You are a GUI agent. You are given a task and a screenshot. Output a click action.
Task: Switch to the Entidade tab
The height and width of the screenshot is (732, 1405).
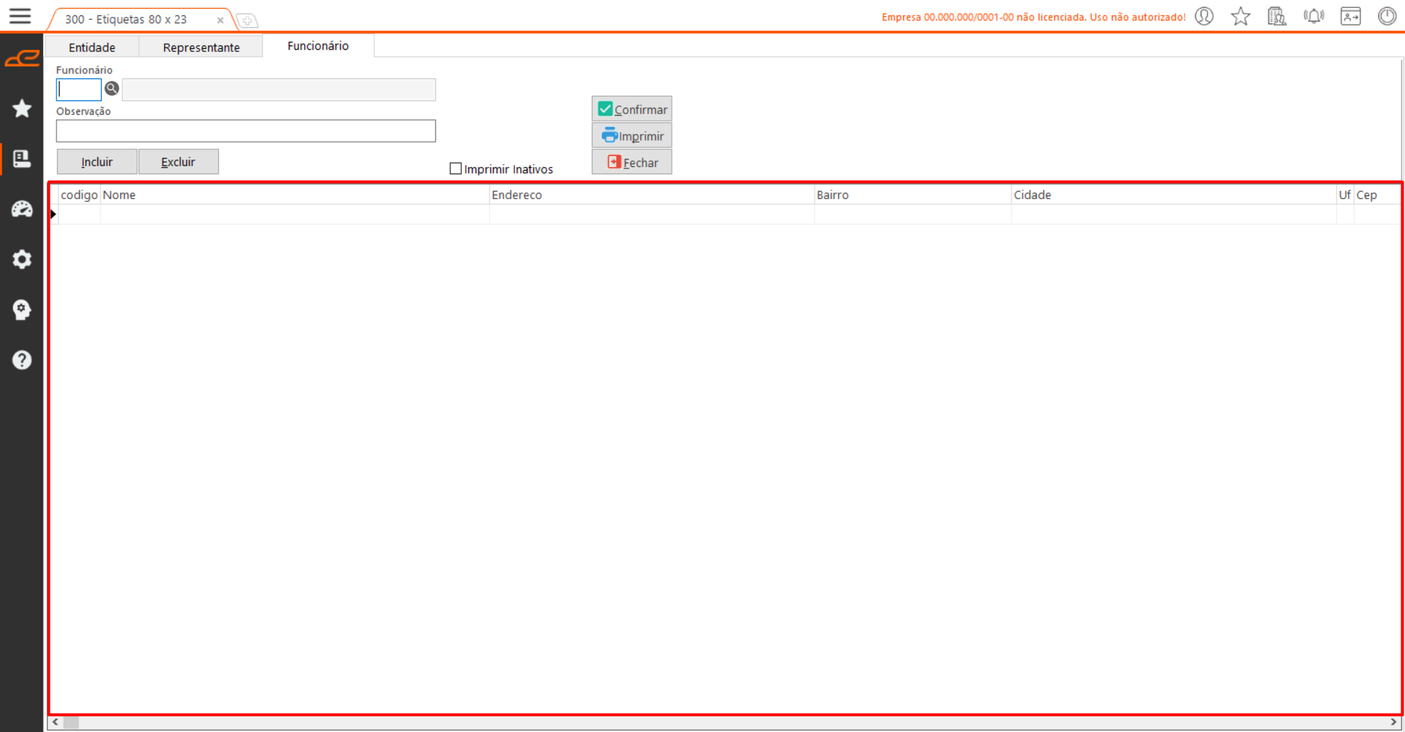point(92,48)
